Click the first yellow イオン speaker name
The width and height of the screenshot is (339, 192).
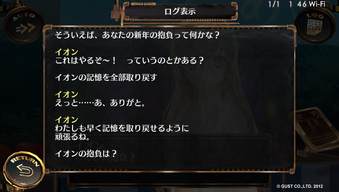tap(66, 52)
